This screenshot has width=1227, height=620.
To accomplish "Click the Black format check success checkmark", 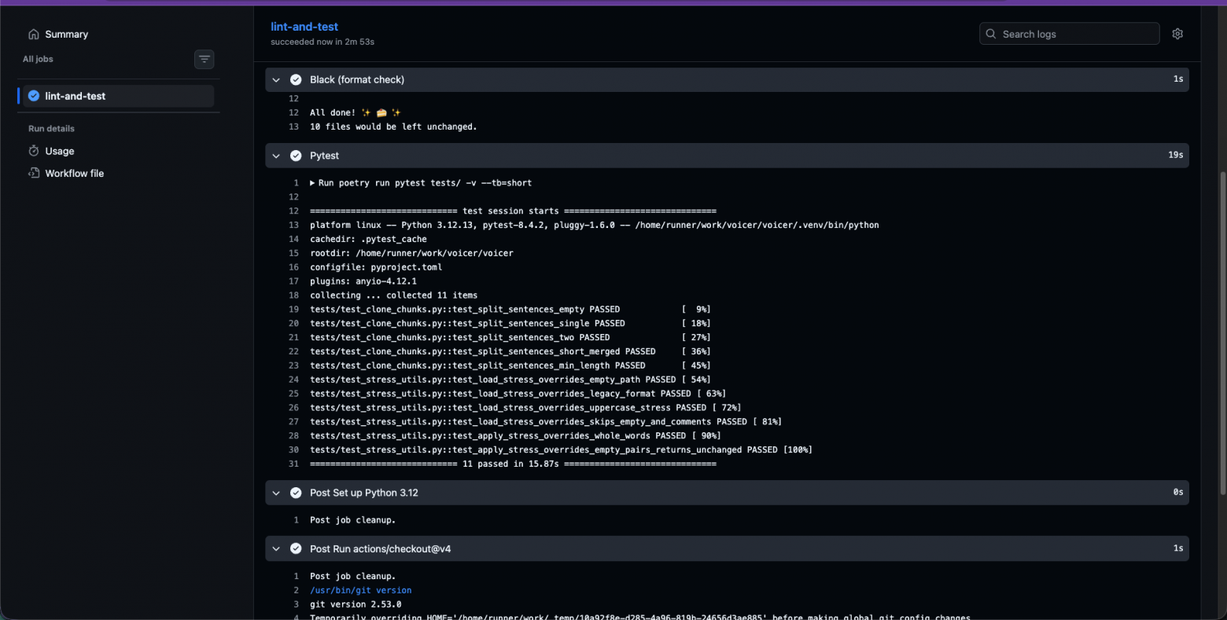I will pyautogui.click(x=296, y=79).
